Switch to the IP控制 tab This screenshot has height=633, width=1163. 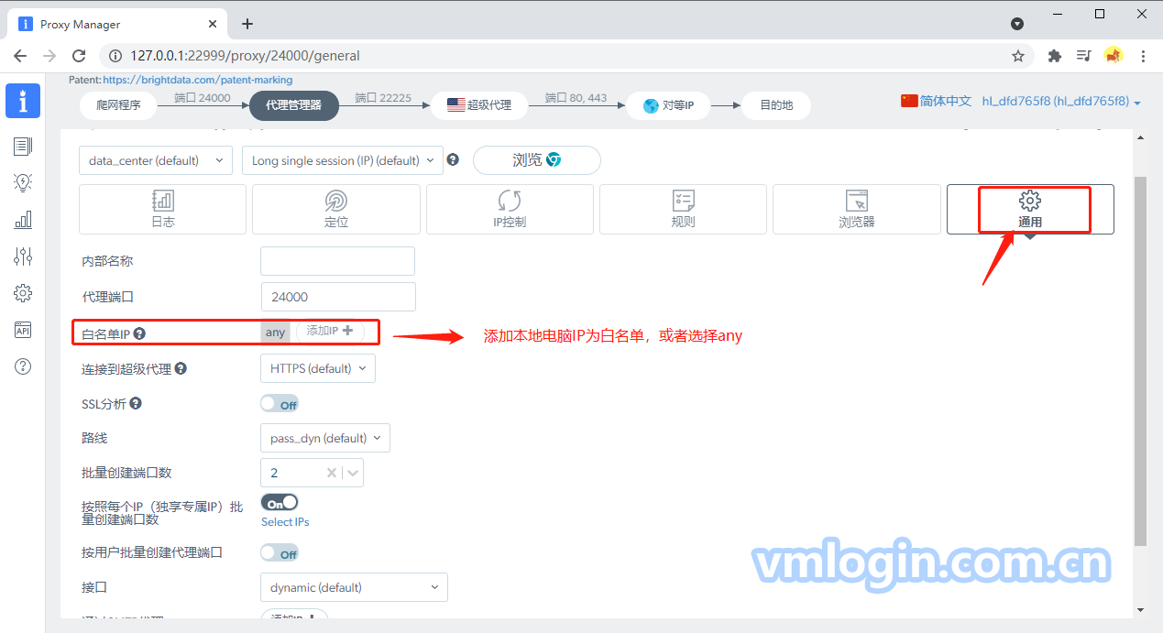[x=510, y=209]
